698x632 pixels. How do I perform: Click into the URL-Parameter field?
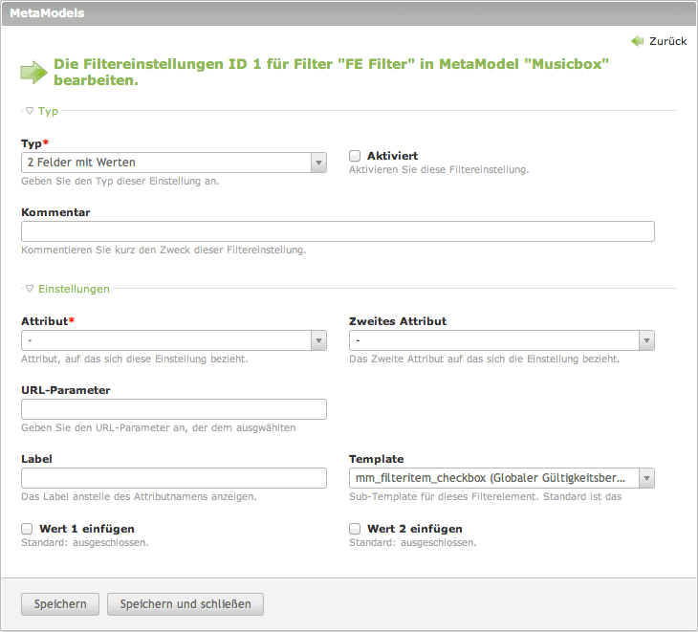click(174, 409)
